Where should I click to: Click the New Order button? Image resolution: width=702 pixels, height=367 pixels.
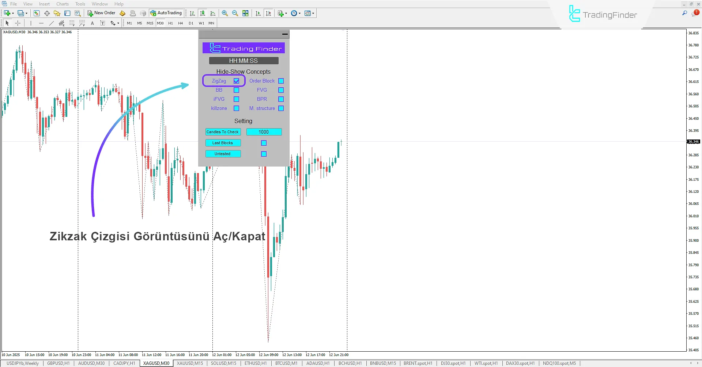(101, 13)
